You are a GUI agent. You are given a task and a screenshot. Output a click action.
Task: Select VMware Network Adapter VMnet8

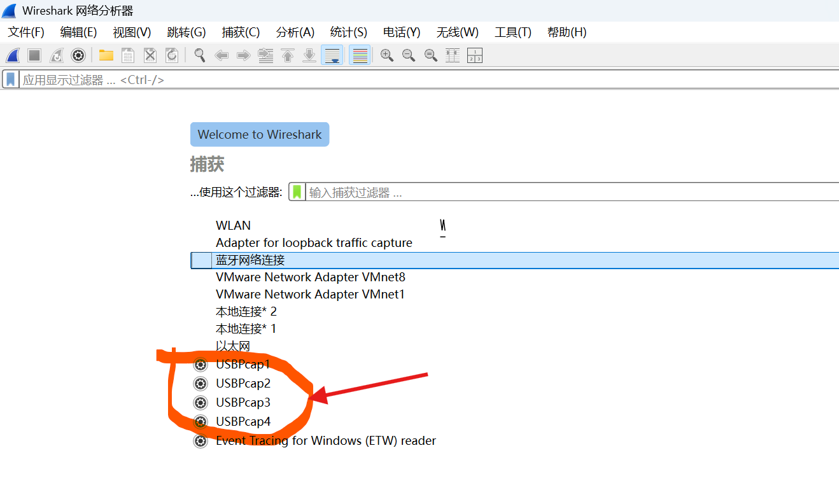coord(311,277)
